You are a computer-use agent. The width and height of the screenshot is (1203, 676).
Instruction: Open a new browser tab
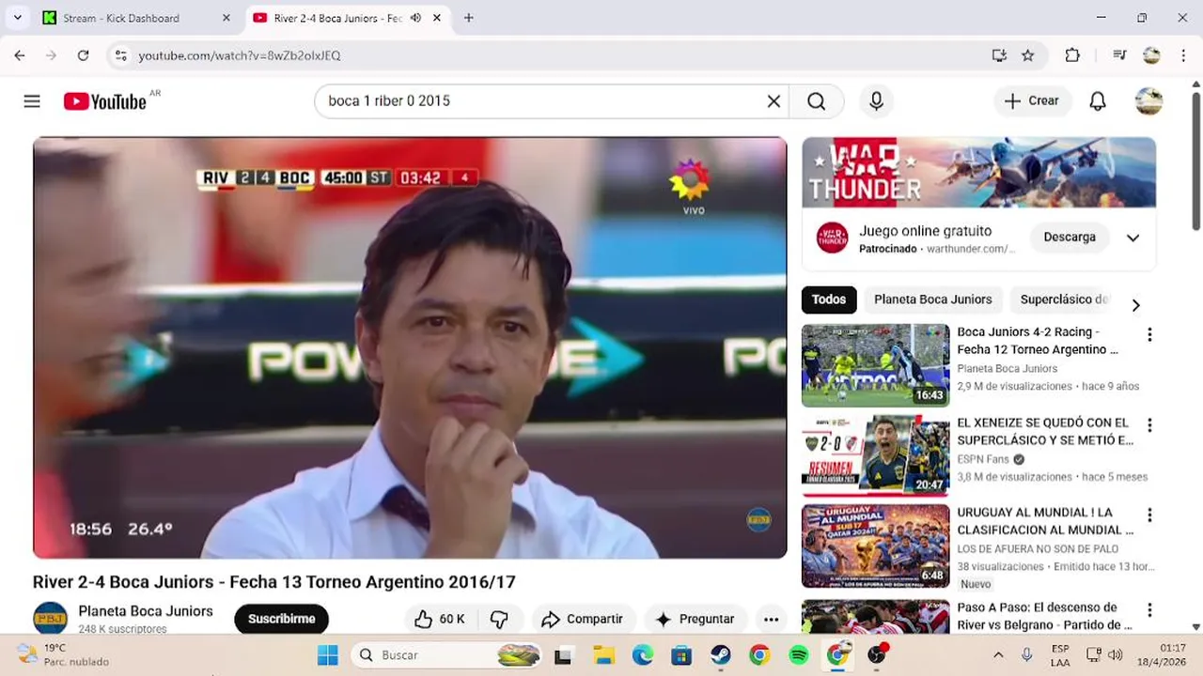point(468,18)
